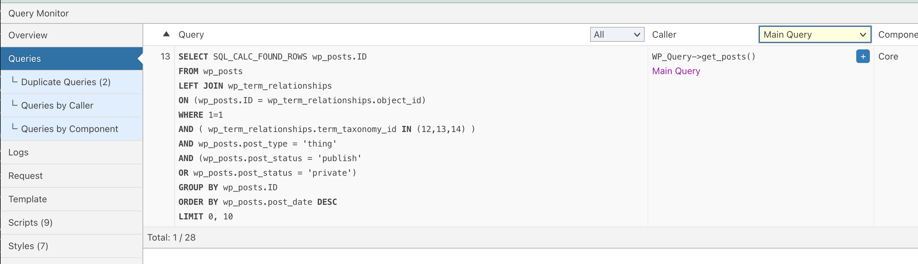Open the Overview panel
Viewport: 918px width, 264px height.
coord(72,35)
